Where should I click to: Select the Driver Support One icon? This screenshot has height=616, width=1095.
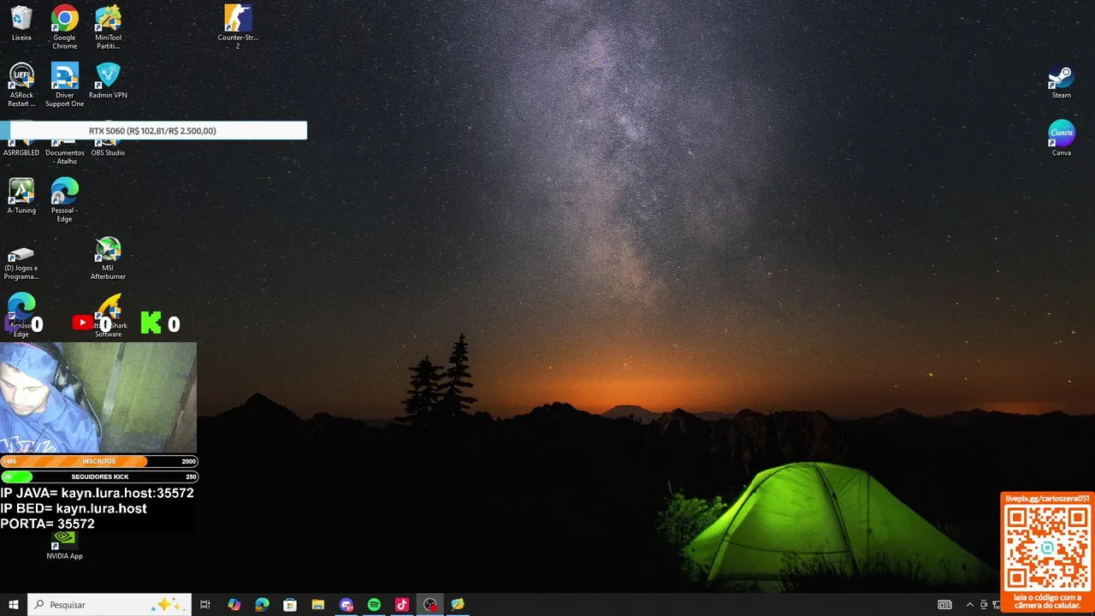pos(64,85)
